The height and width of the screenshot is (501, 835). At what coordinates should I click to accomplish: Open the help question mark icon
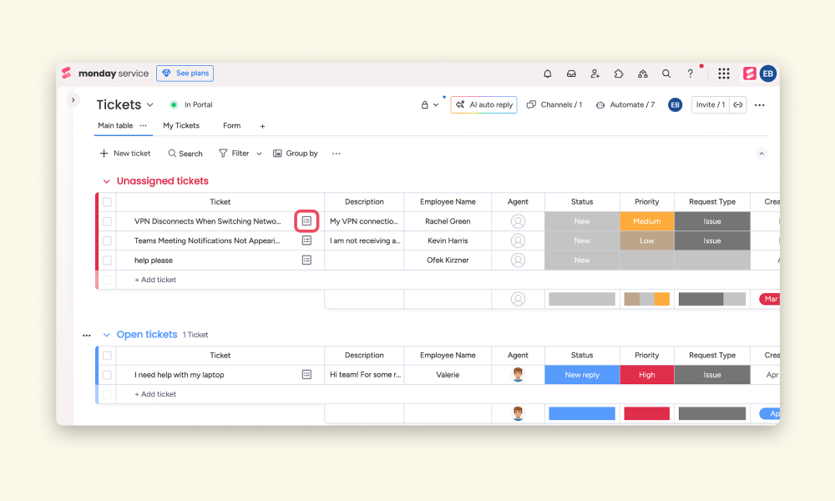(x=691, y=73)
